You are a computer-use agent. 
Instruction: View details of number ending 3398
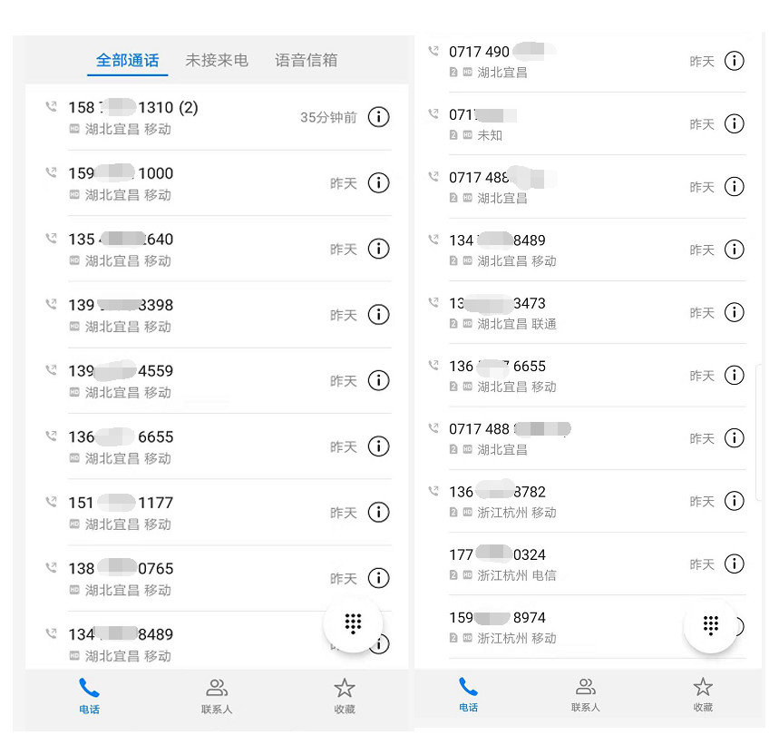[x=378, y=315]
